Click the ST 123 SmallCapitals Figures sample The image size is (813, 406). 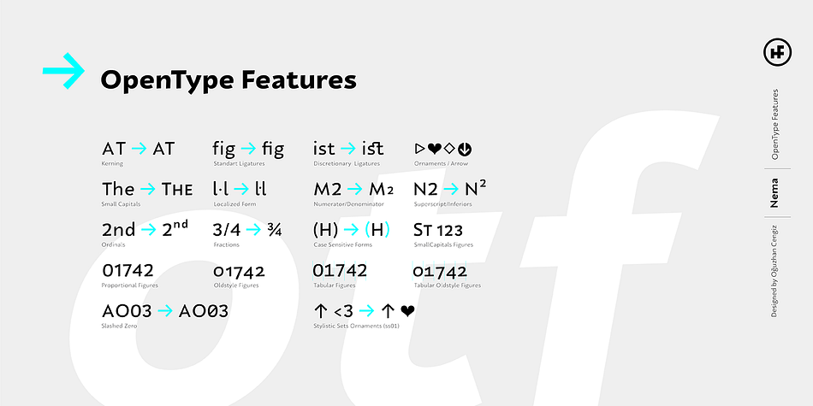point(438,230)
